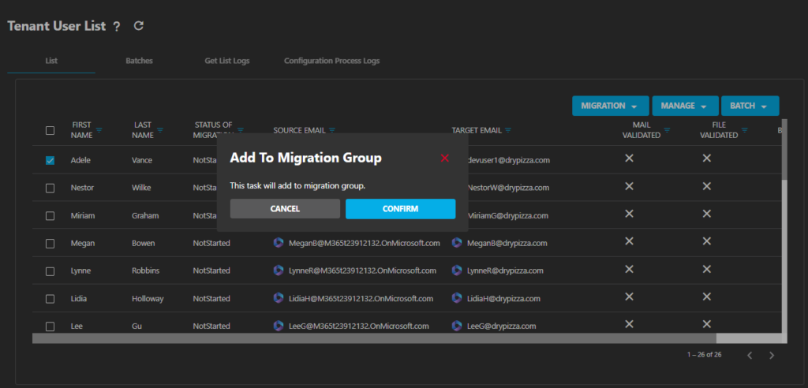Screen dimensions: 808x388
Task: Check Lynne Robbins' row checkbox
Action: point(50,271)
